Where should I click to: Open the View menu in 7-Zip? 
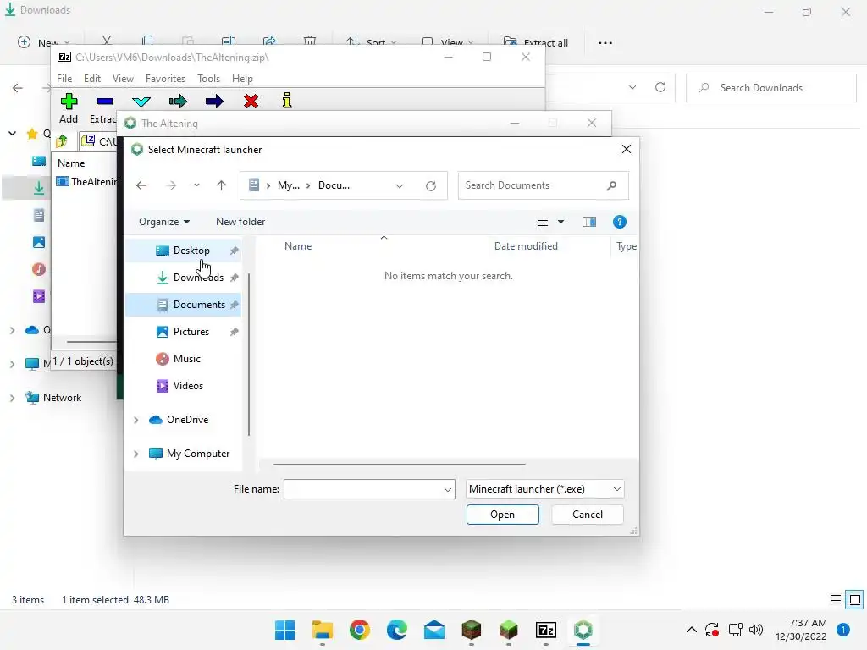(123, 79)
